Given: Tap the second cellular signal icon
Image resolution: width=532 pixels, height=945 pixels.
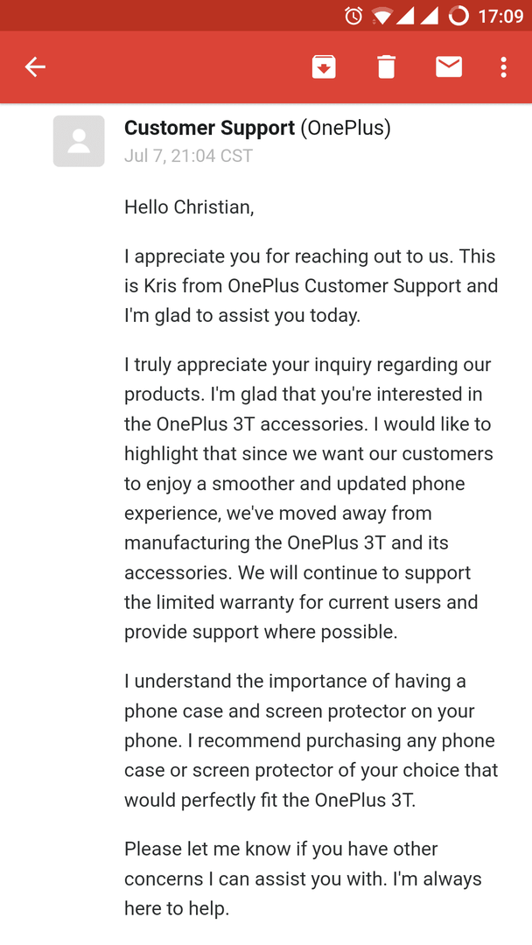Looking at the screenshot, I should [x=429, y=16].
